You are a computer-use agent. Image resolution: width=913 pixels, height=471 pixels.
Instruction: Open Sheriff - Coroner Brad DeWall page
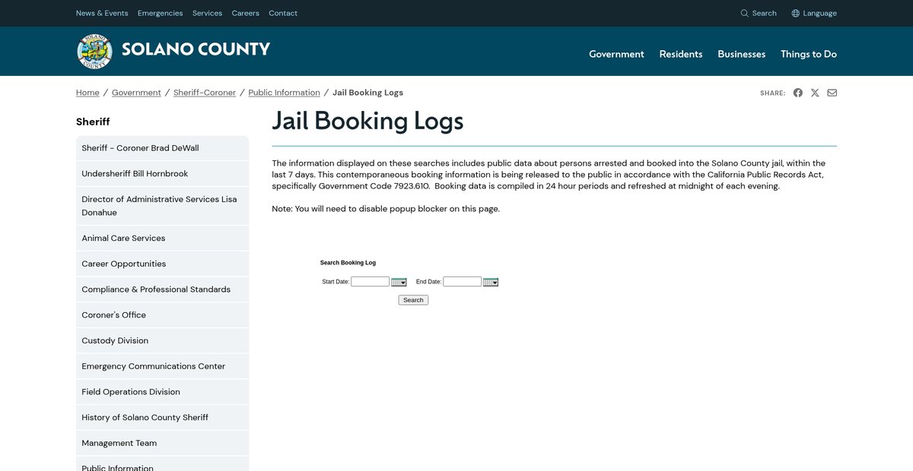pos(162,148)
